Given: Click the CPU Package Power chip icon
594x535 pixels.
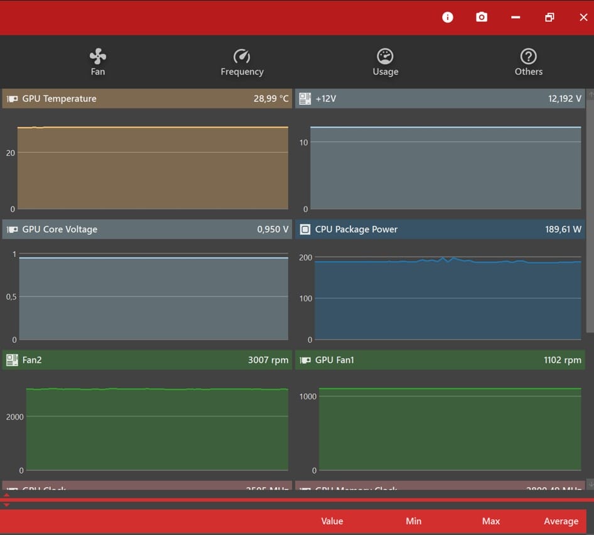Looking at the screenshot, I should 305,229.
